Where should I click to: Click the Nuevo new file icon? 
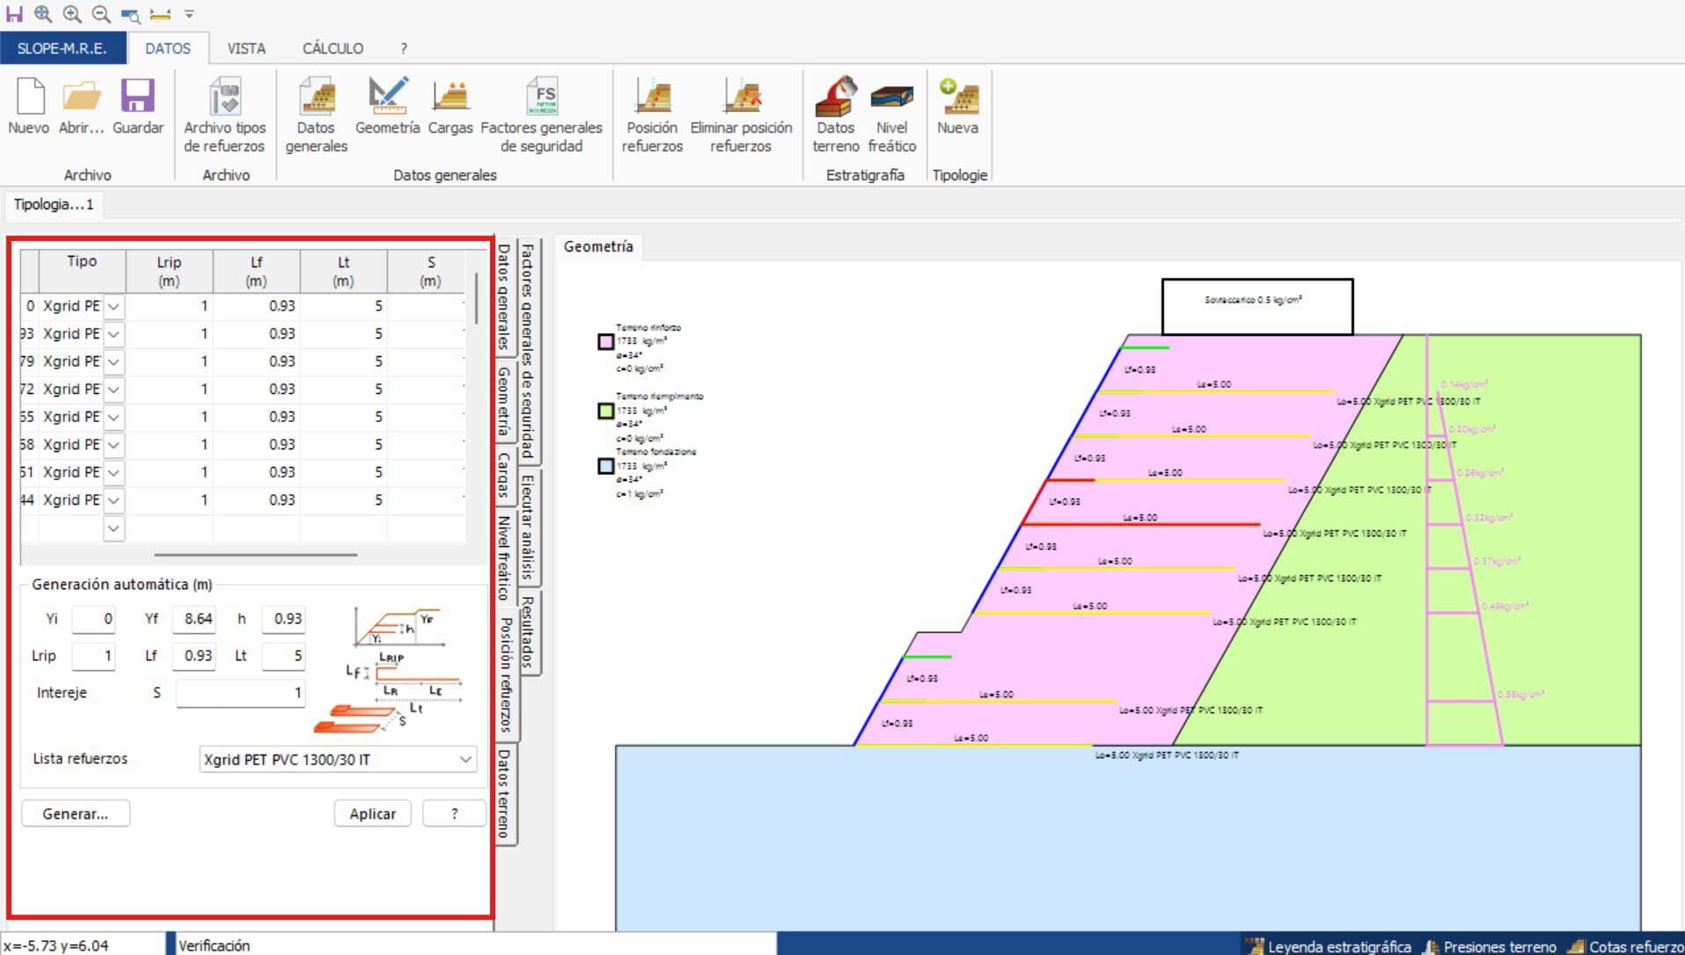coord(29,98)
